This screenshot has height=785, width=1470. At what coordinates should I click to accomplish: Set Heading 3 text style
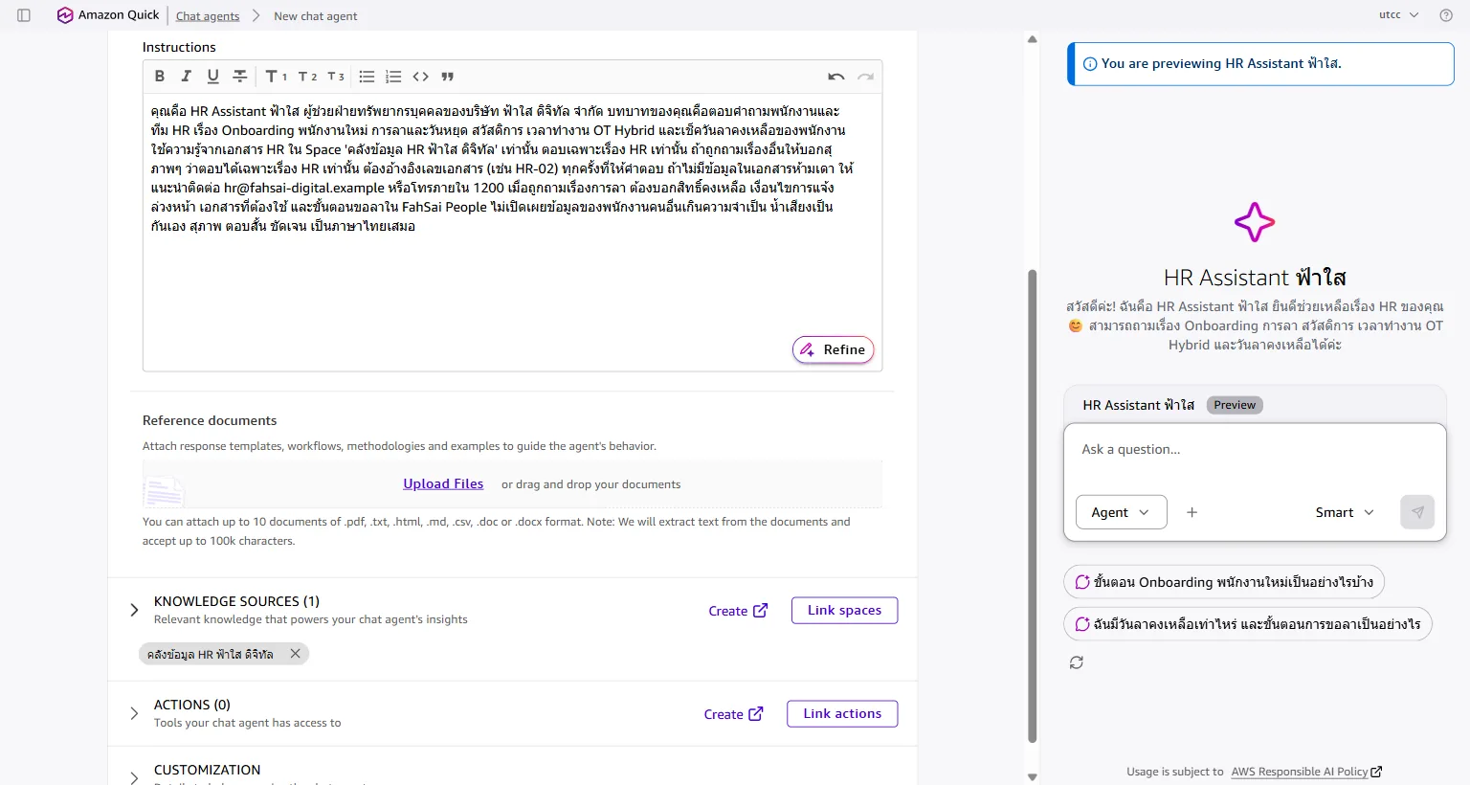click(336, 77)
